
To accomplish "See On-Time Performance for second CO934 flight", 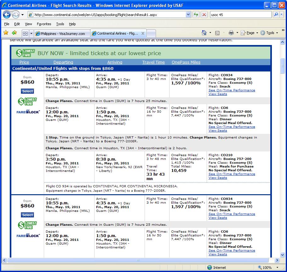I will point(232,214).
